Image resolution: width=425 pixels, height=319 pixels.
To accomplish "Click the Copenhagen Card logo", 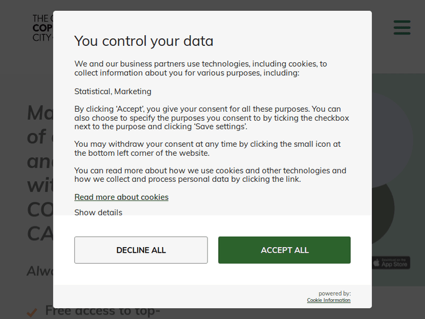I will tap(42, 28).
